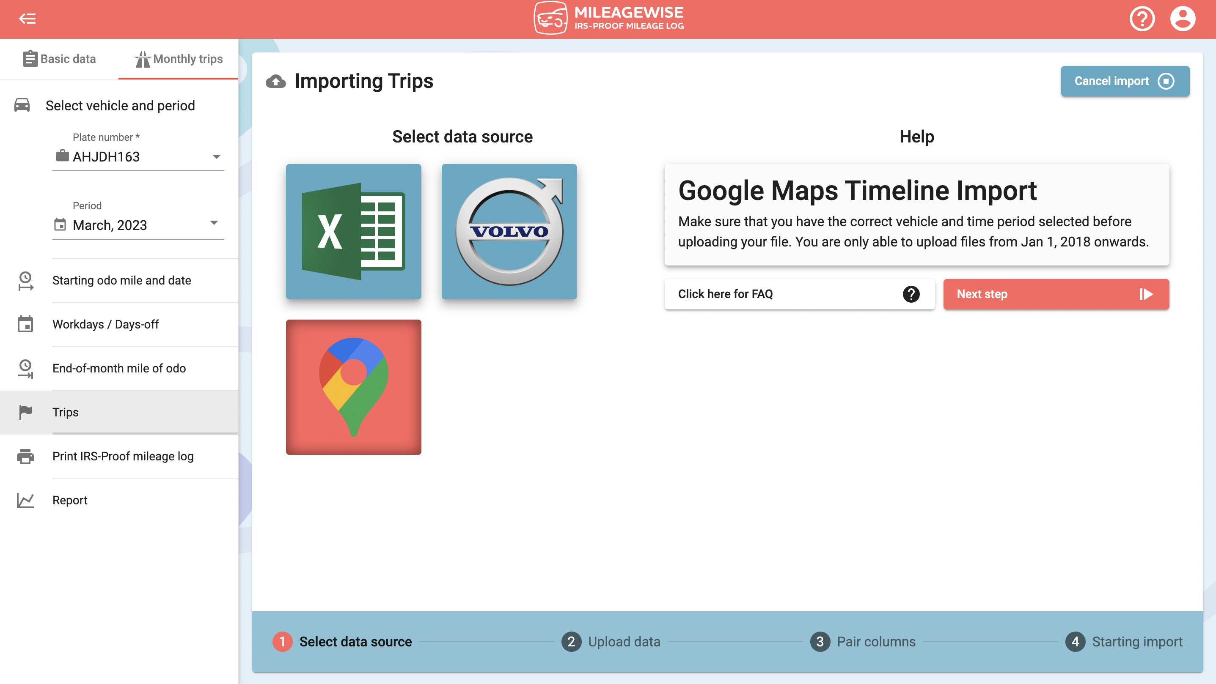This screenshot has width=1216, height=684.
Task: Select the Volvo data source icon
Action: coord(509,232)
